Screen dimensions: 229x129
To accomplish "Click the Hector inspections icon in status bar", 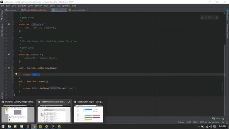I will pos(227,123).
